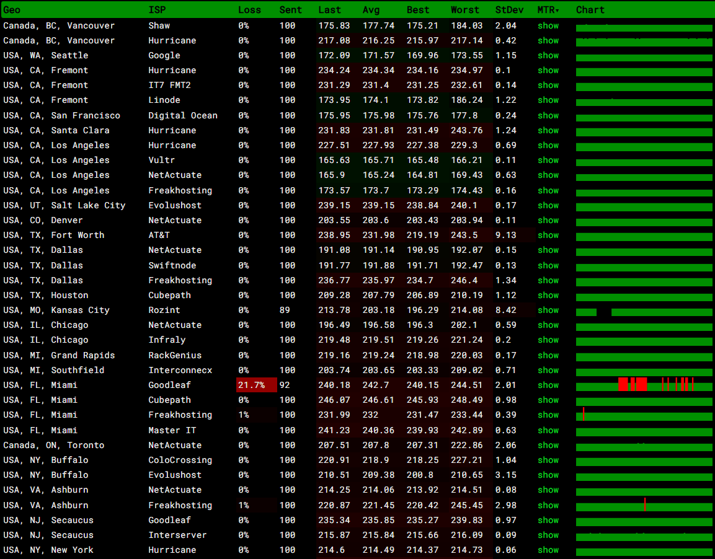Screen dimensions: 715x559
Task: Click the Sent column header
Action: [x=290, y=9]
